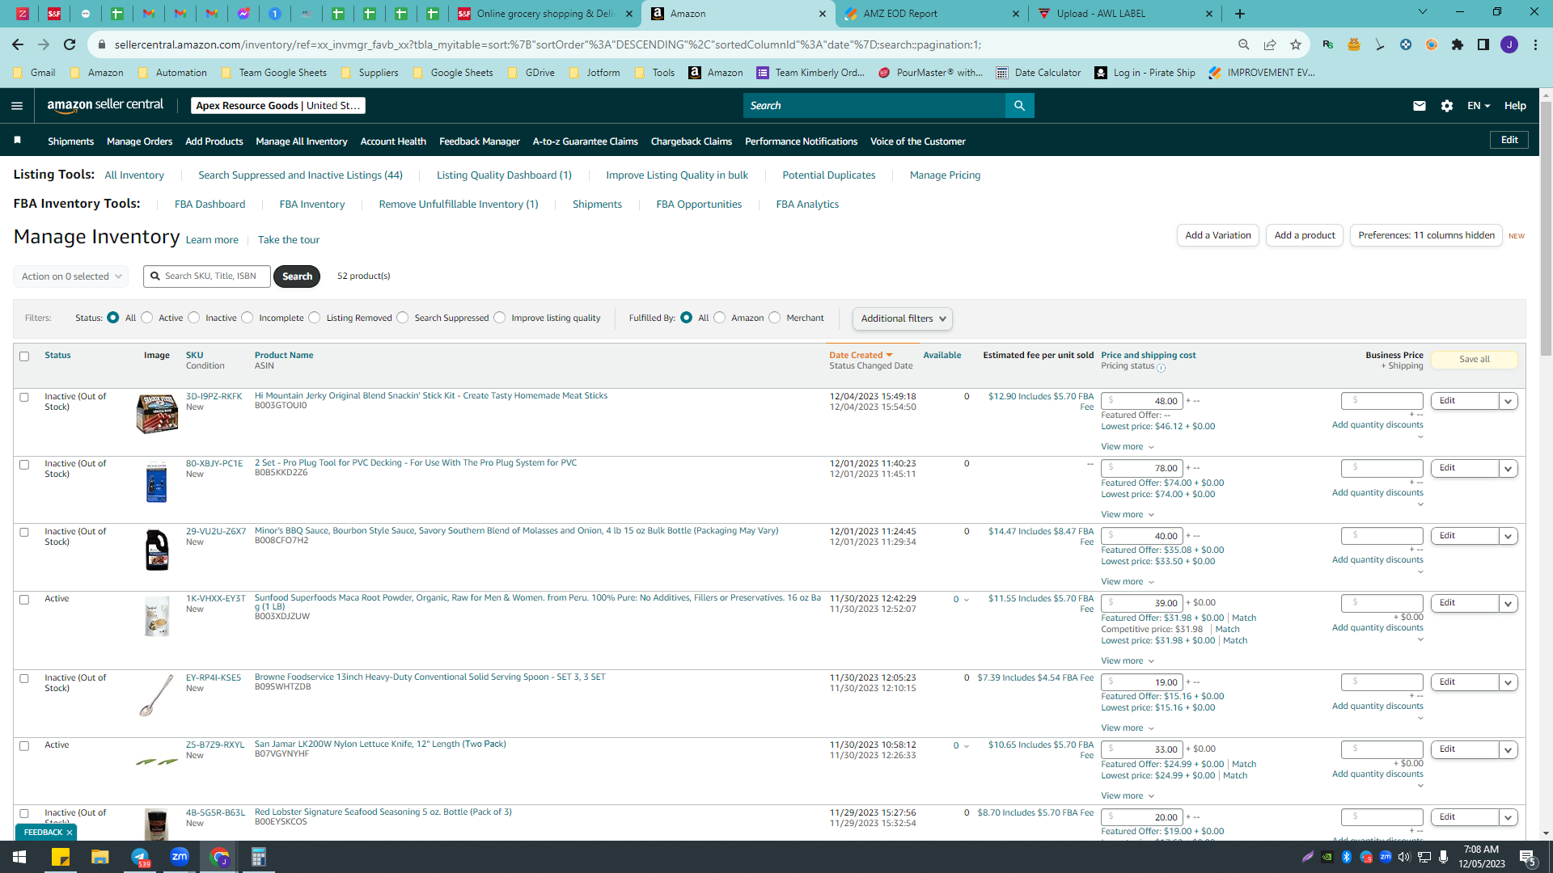Image resolution: width=1553 pixels, height=873 pixels.
Task: Reload the page with the refresh icon
Action: click(x=70, y=44)
